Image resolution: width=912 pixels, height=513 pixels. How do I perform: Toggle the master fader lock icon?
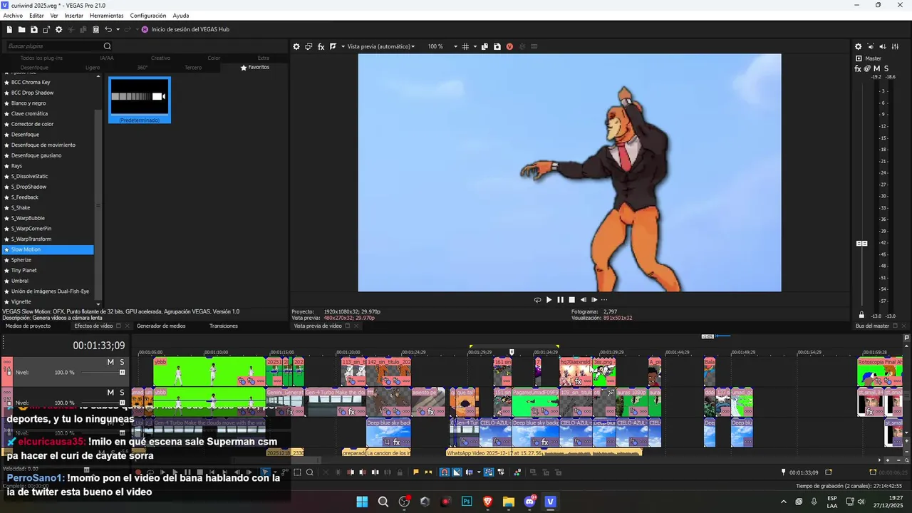point(861,315)
